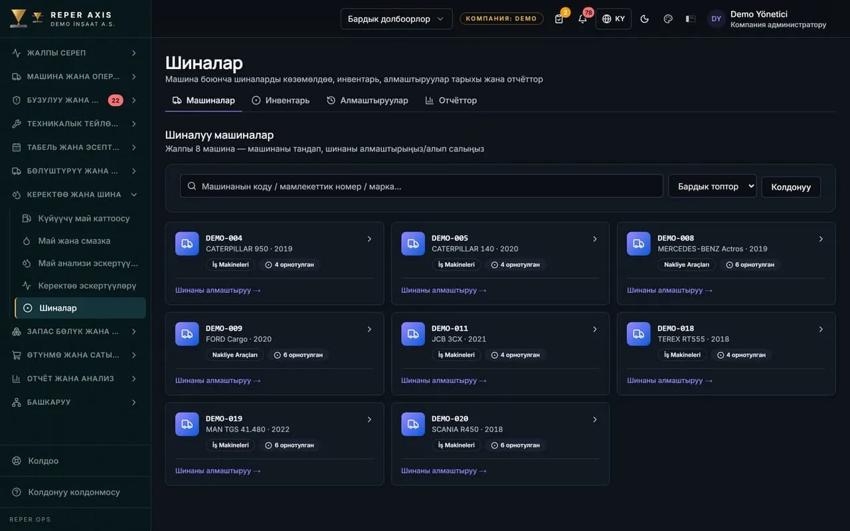850x531 pixels.
Task: Open the DY user avatar menu
Action: click(x=716, y=19)
